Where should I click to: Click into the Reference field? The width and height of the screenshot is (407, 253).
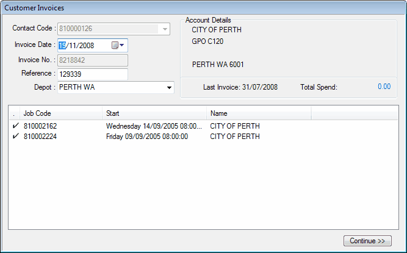point(92,74)
